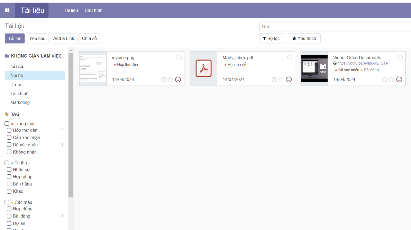Open the Yêu thích favorites dropdown
Viewport: 411px width, 230px height.
(304, 38)
